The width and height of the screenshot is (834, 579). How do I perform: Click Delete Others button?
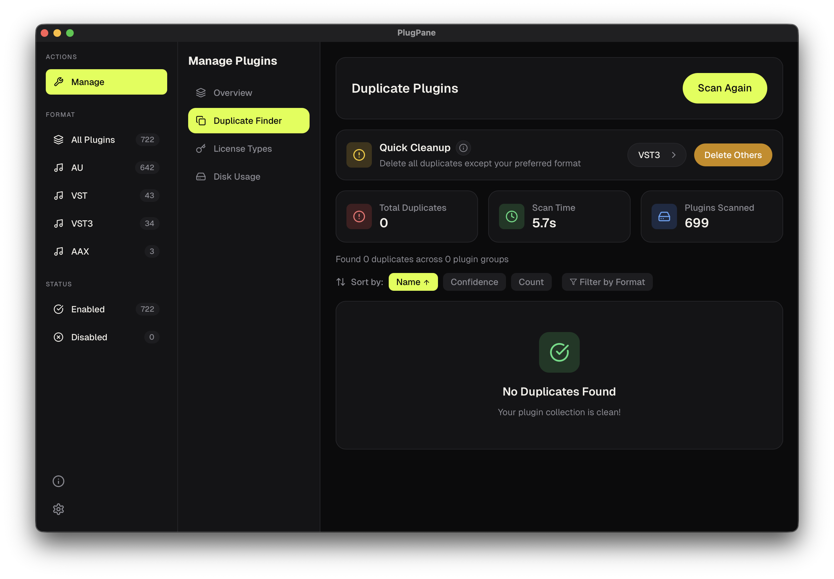[733, 155]
